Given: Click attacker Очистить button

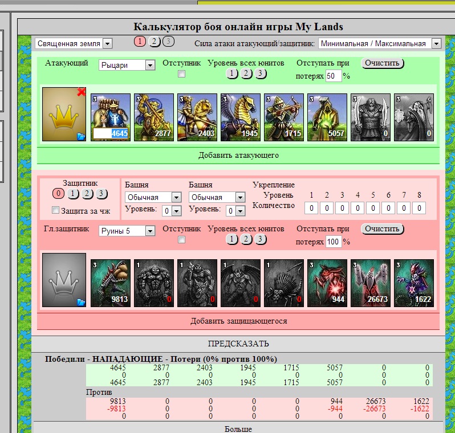Looking at the screenshot, I should point(383,63).
